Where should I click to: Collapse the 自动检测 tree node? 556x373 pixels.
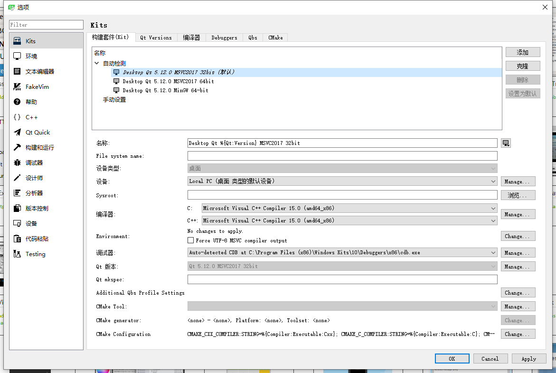[96, 63]
